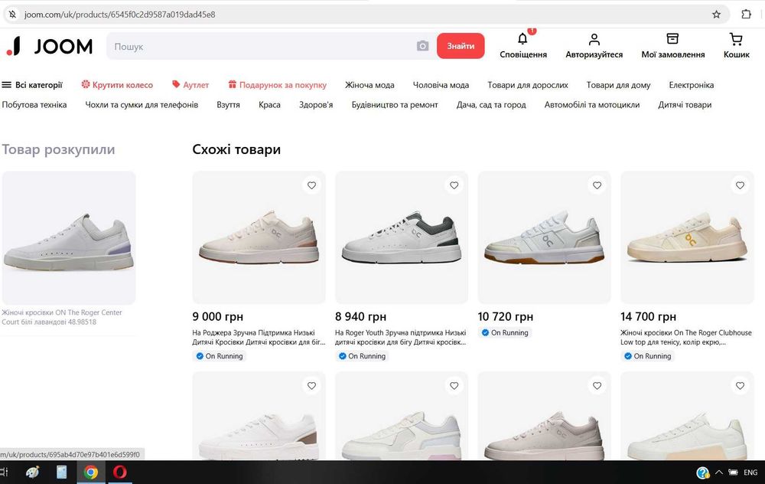Favorite the 14 700 грн sneaker

coord(740,185)
